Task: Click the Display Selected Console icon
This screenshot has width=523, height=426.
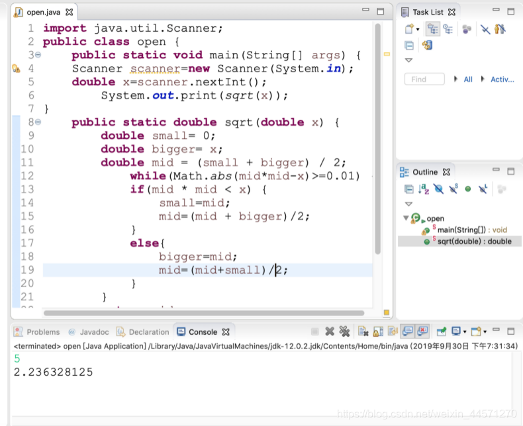Action: click(456, 331)
